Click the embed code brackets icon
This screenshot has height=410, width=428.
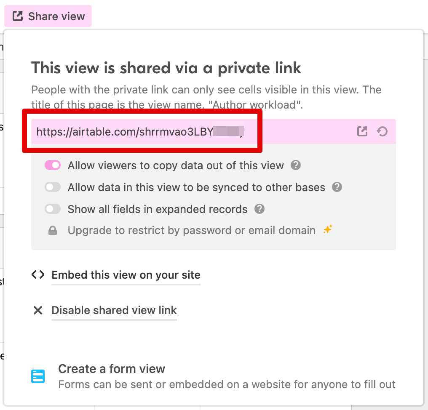(x=38, y=275)
